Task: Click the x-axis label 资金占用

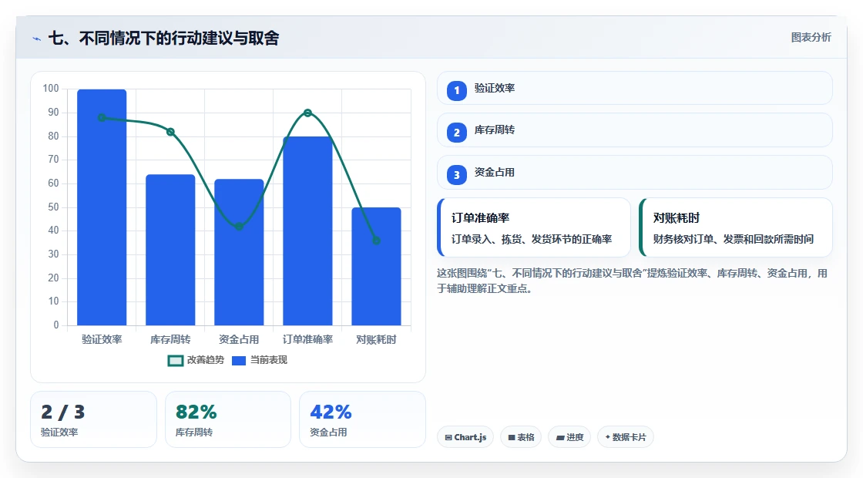Action: pos(239,339)
